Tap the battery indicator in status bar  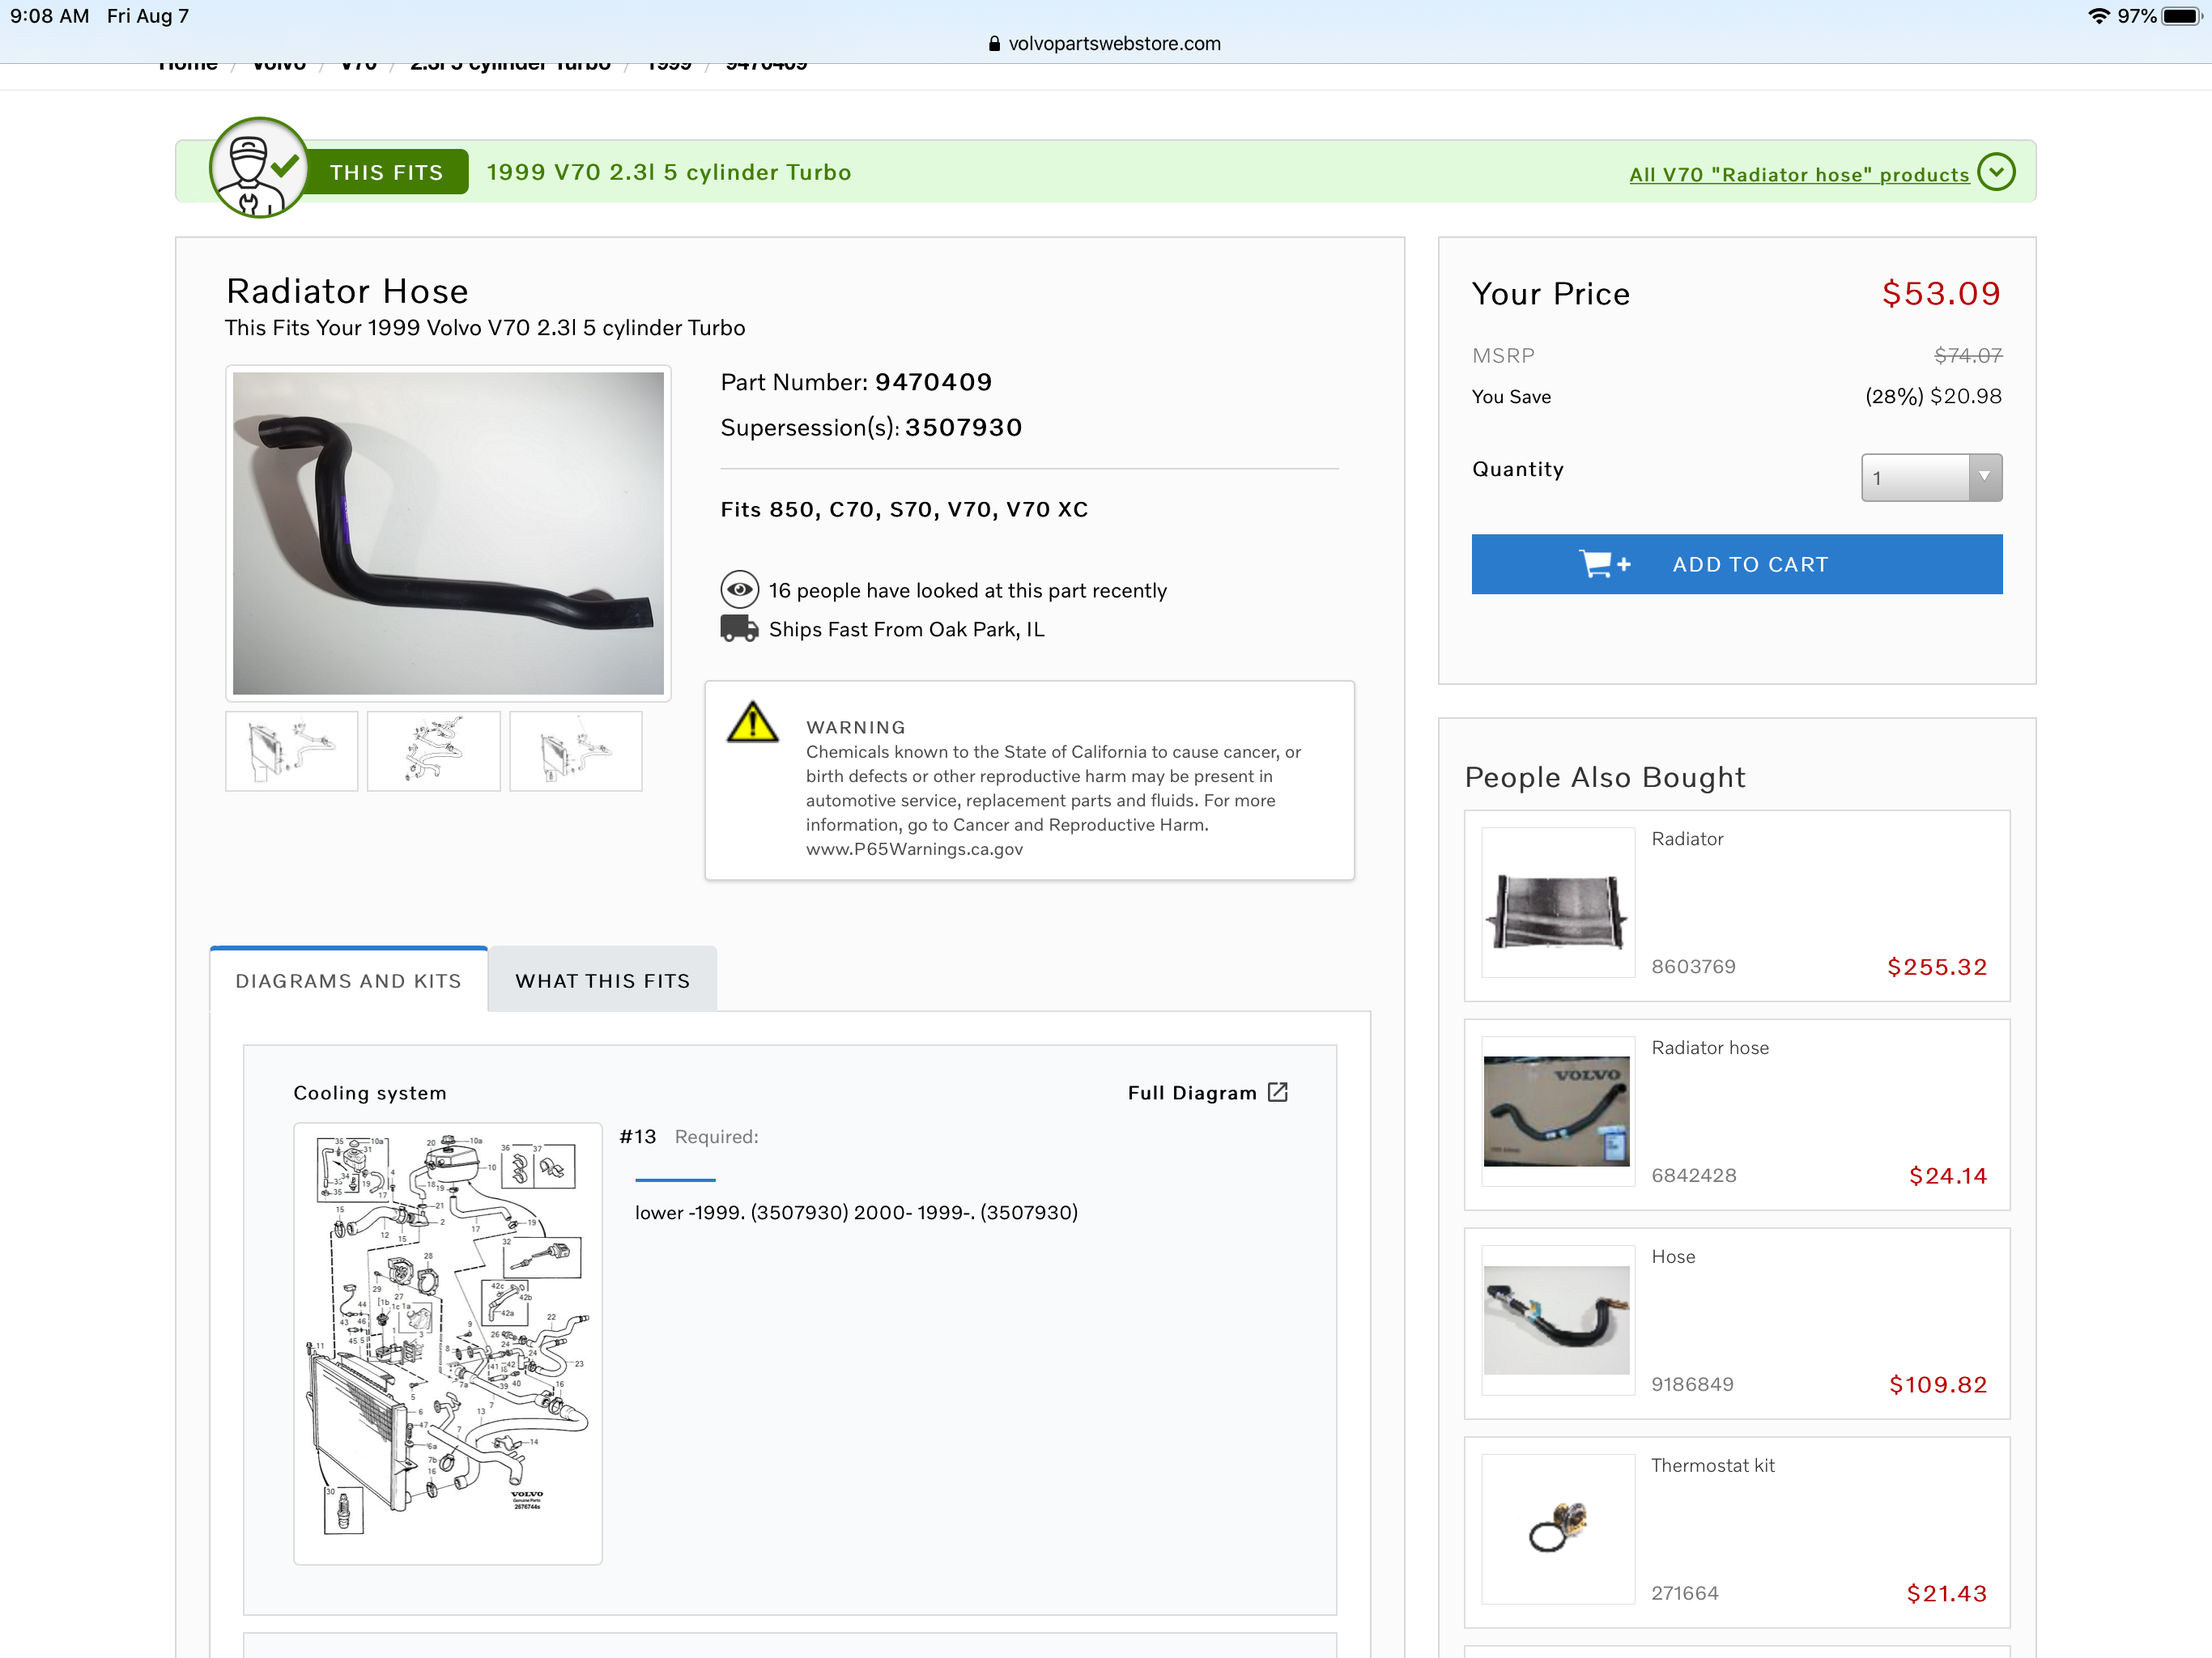tap(2180, 16)
